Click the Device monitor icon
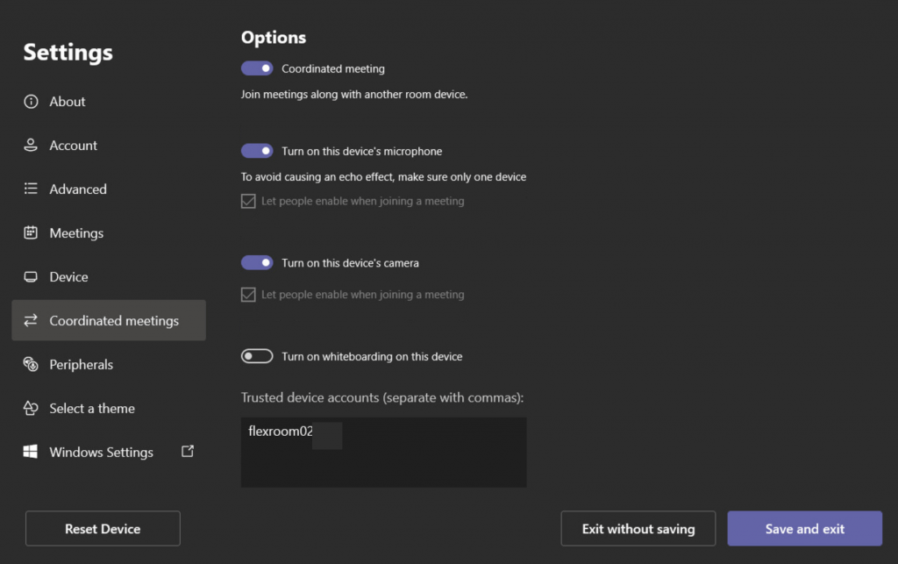 pos(31,277)
